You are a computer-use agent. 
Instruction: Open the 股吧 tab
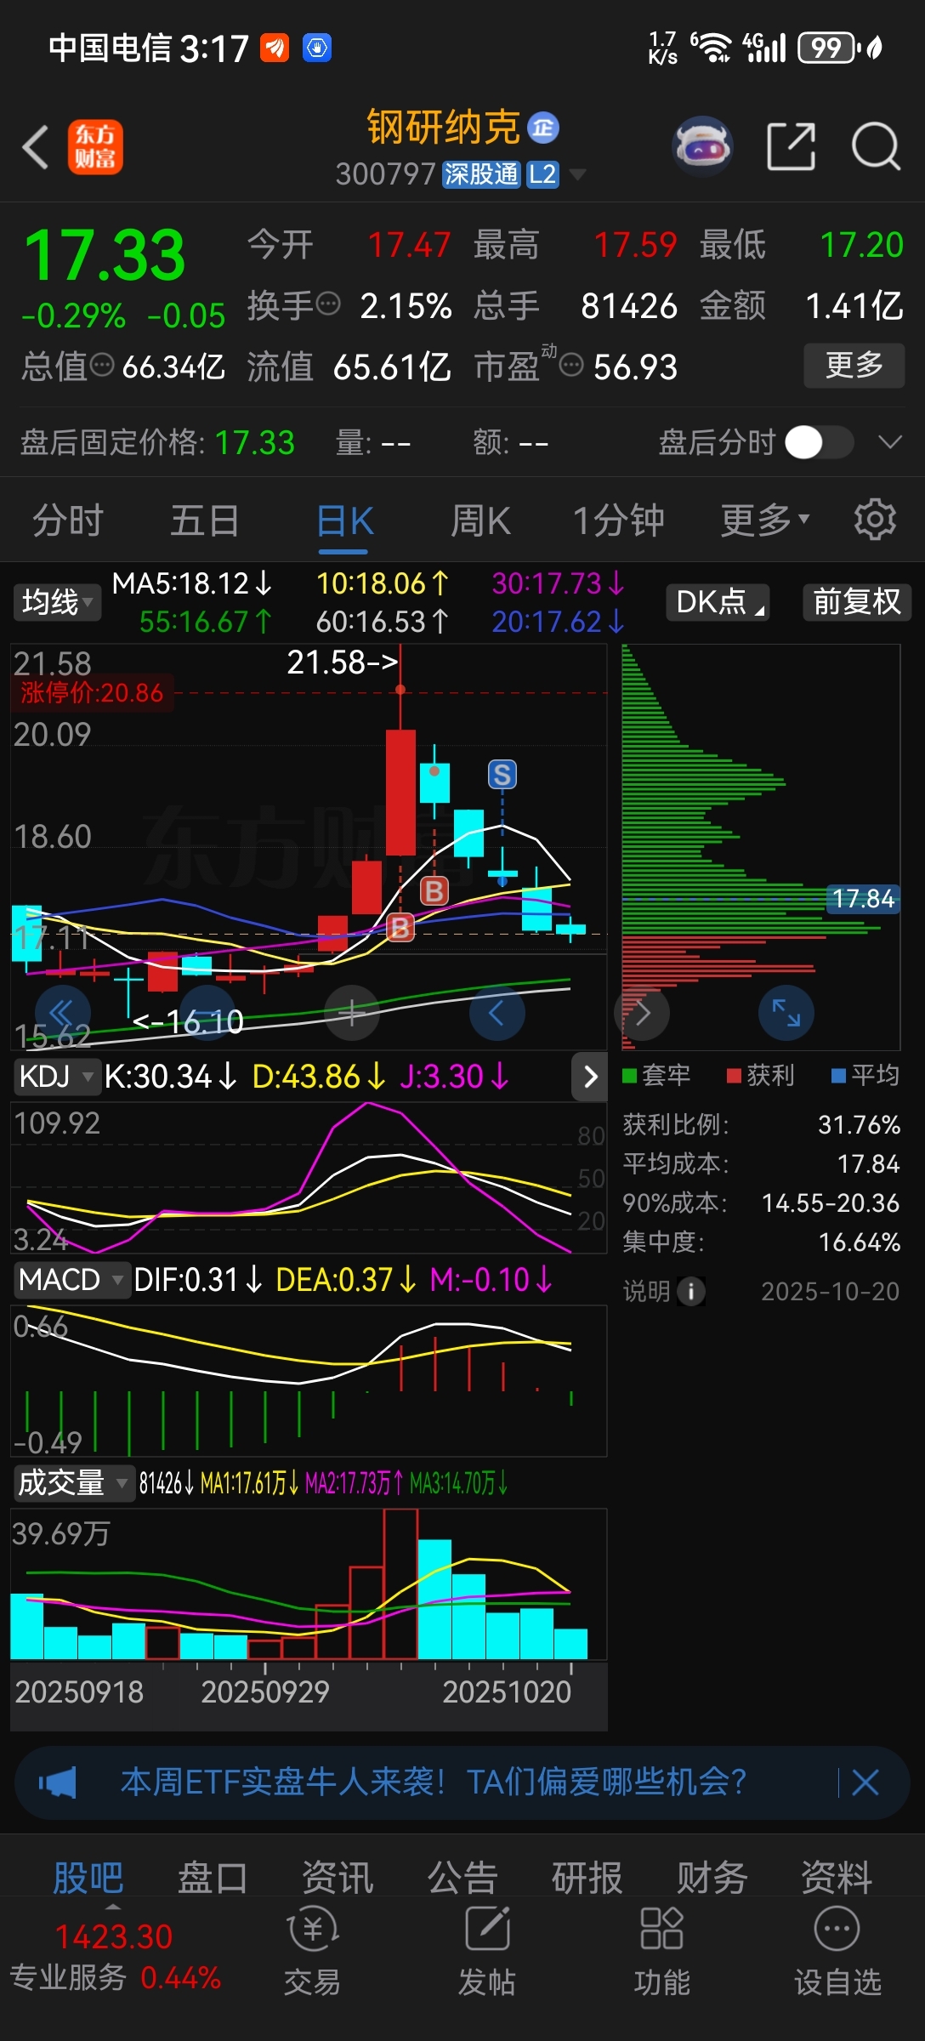coord(88,1878)
